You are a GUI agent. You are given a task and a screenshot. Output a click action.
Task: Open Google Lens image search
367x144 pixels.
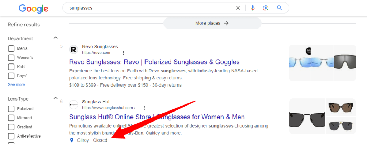click(266, 8)
